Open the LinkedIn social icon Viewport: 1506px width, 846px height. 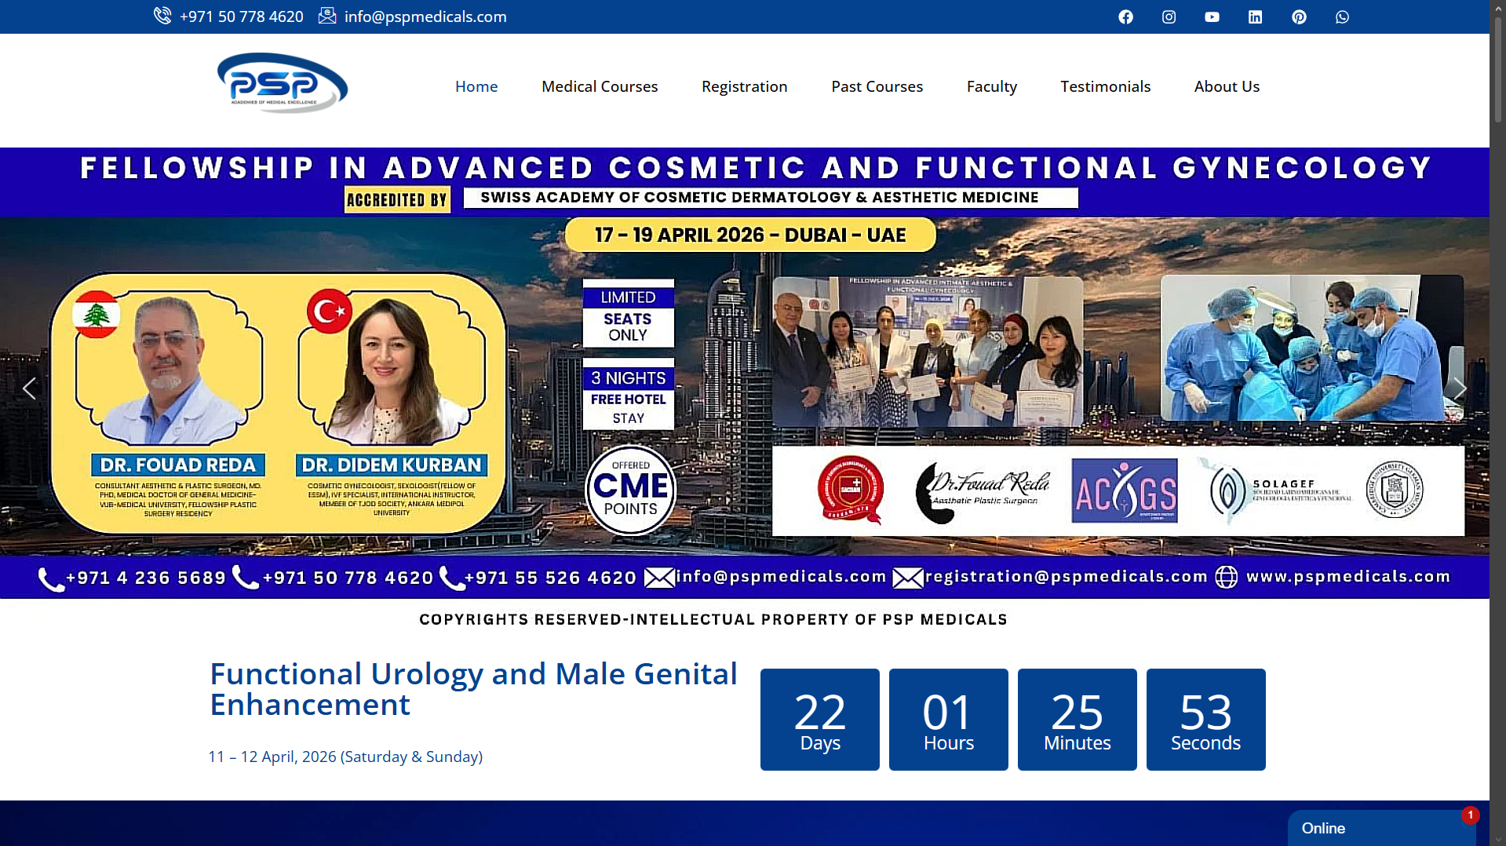click(x=1255, y=16)
